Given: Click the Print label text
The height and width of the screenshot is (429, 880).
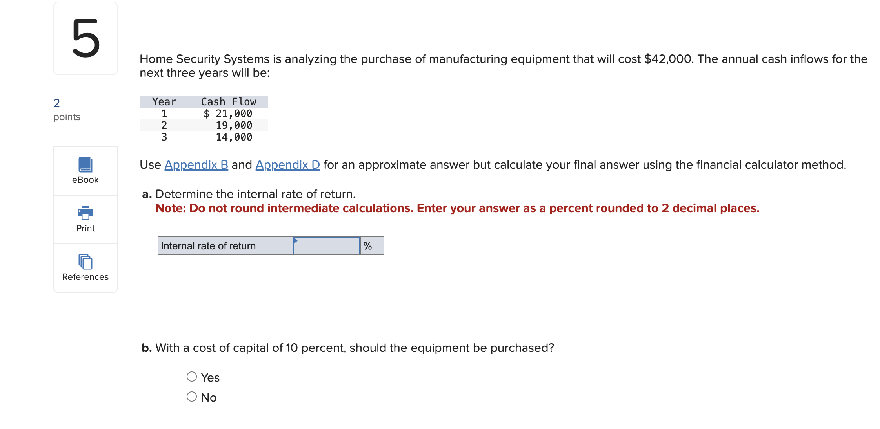Looking at the screenshot, I should pos(85,228).
